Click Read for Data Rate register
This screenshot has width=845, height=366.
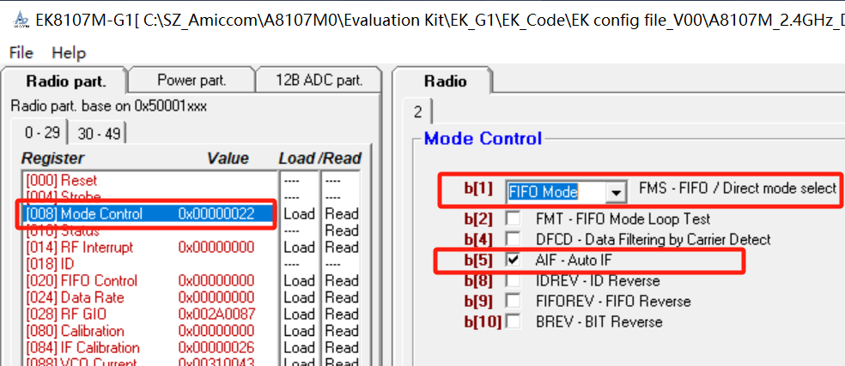click(x=342, y=297)
